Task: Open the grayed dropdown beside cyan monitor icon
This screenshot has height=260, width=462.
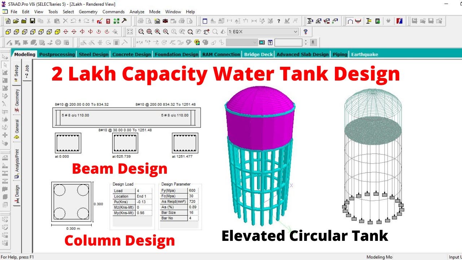Action: pyautogui.click(x=242, y=43)
